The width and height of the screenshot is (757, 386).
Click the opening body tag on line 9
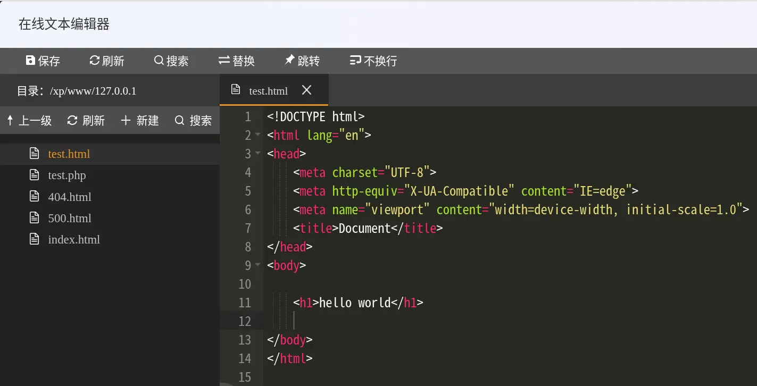pos(287,265)
